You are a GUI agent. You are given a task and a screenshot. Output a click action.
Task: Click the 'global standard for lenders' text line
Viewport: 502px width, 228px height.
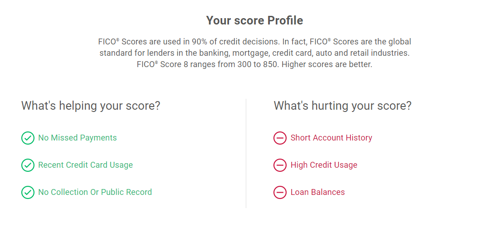(254, 53)
